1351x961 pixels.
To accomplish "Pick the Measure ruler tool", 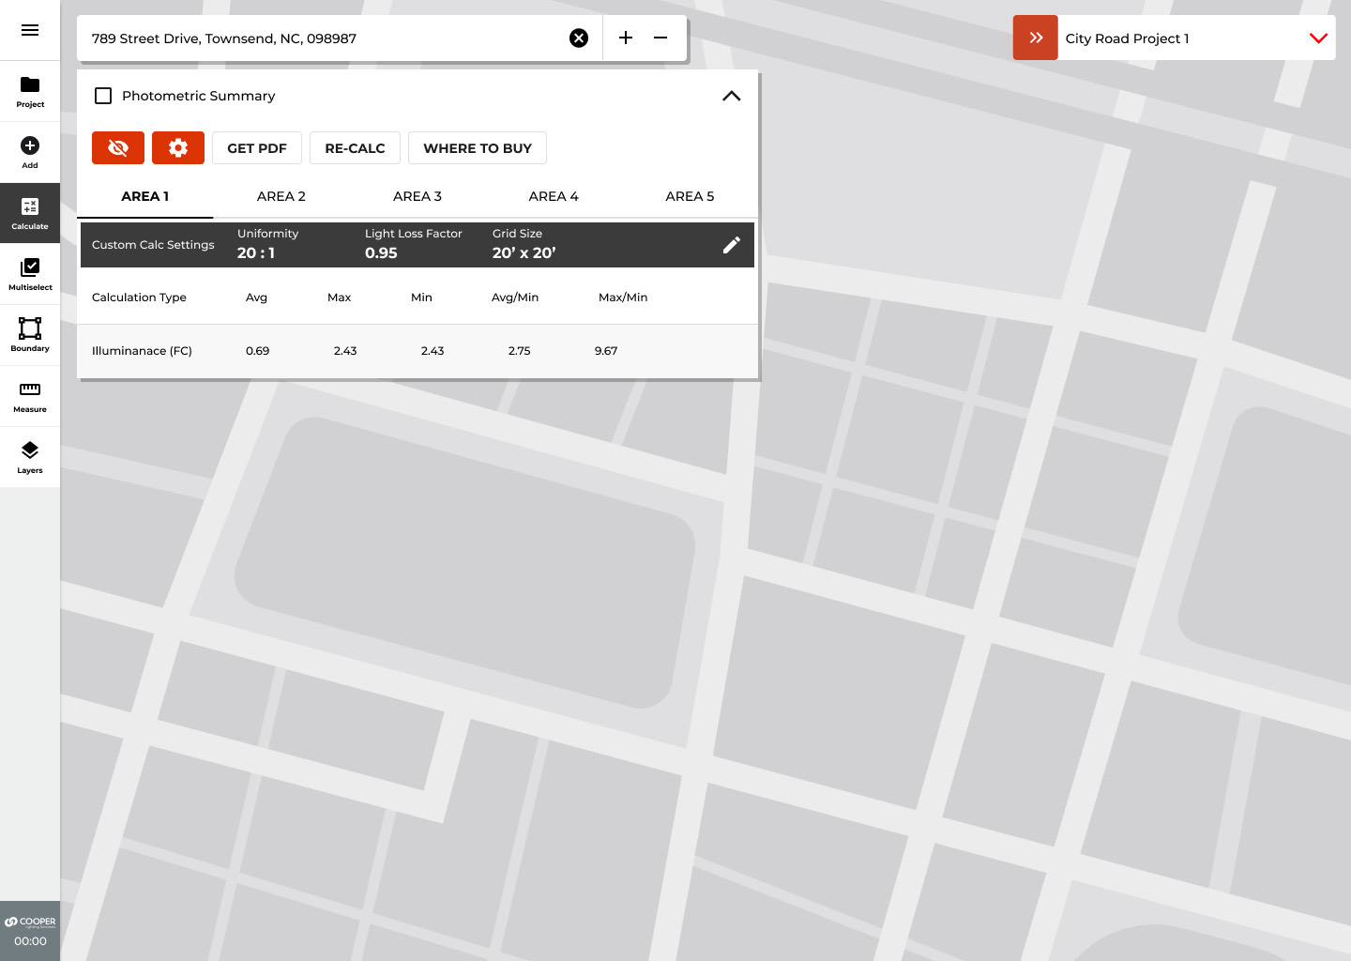I will click(x=30, y=396).
